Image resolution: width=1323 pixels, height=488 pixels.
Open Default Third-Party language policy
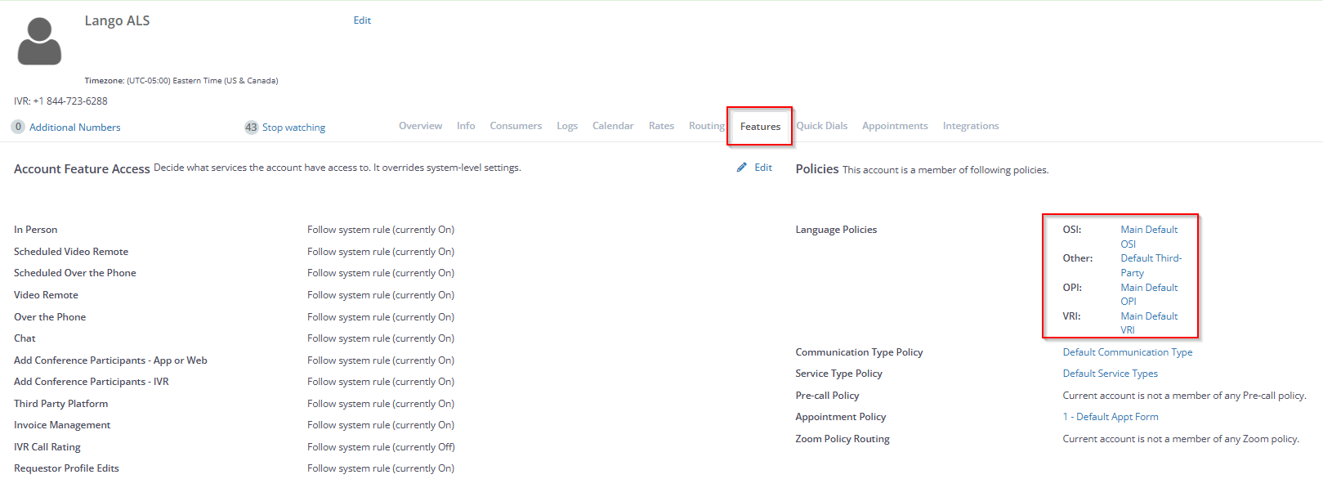1151,258
